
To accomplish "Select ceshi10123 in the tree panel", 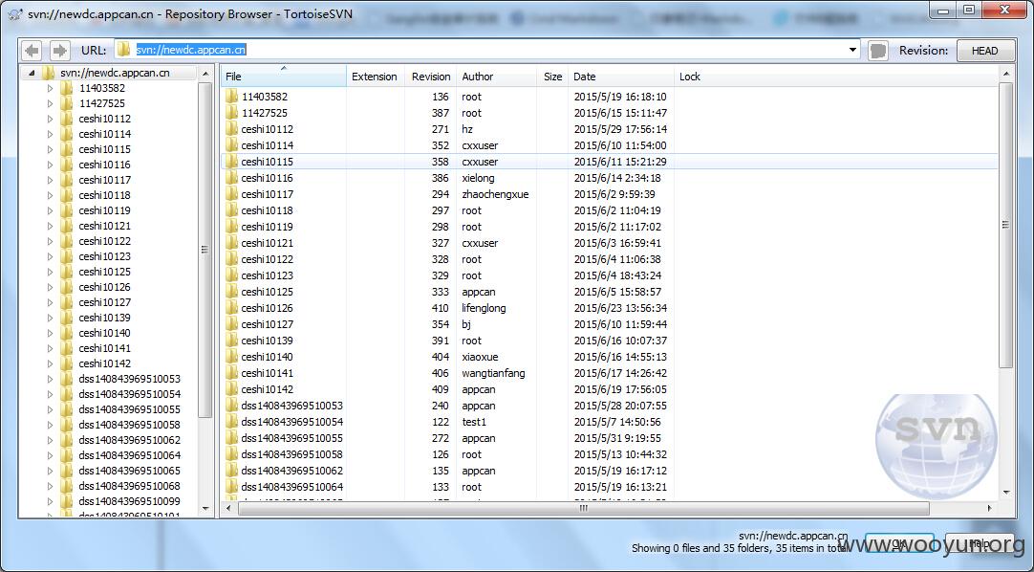I will click(x=105, y=256).
